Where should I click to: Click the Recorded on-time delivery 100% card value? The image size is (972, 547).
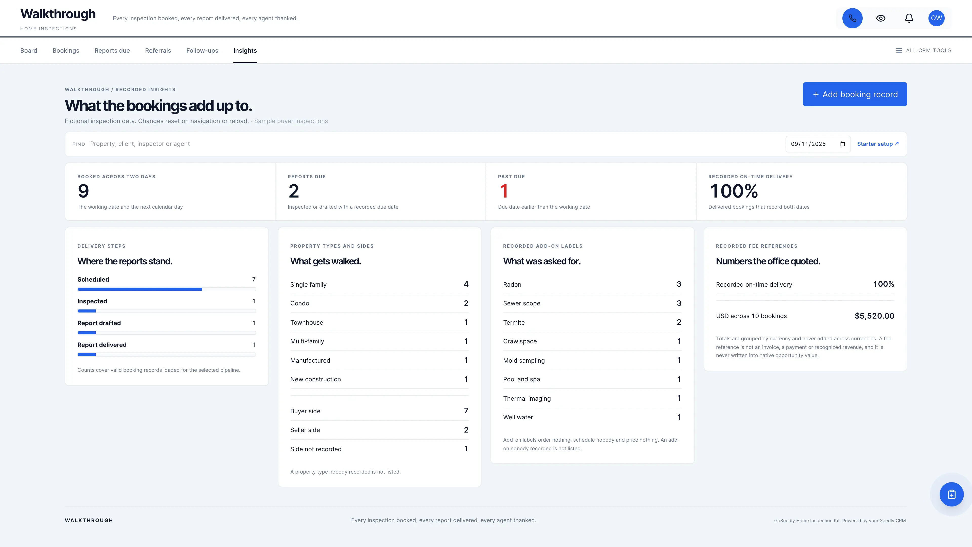[734, 191]
